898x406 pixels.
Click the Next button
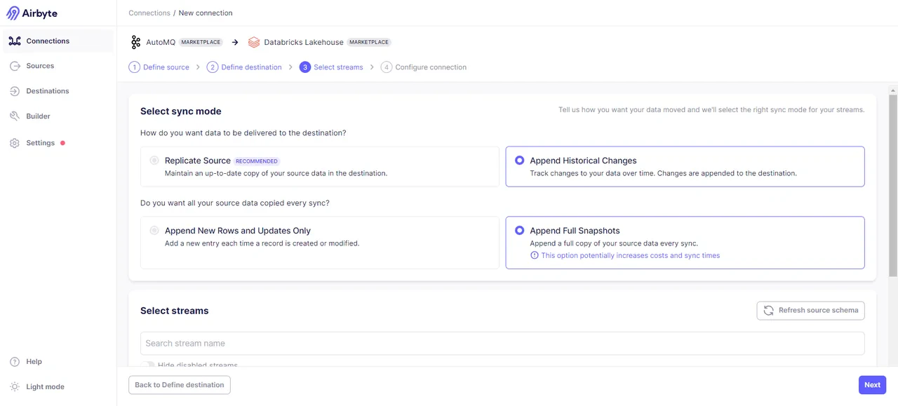tap(871, 384)
